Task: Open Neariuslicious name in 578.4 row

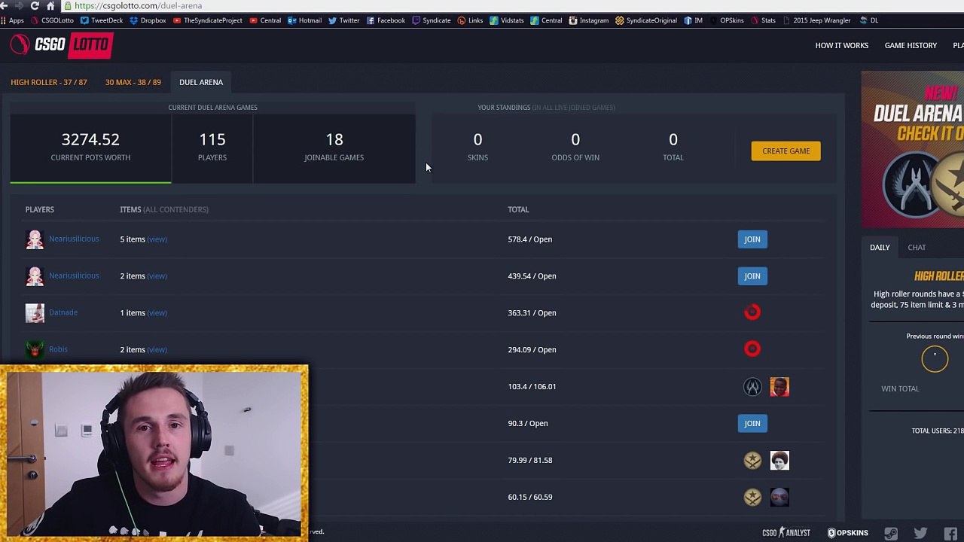Action: point(74,239)
